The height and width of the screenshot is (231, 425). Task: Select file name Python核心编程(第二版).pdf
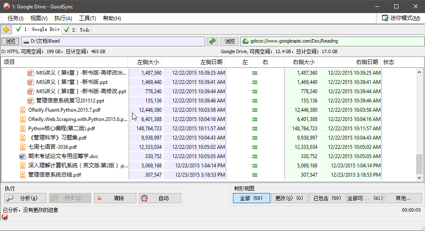(62, 129)
